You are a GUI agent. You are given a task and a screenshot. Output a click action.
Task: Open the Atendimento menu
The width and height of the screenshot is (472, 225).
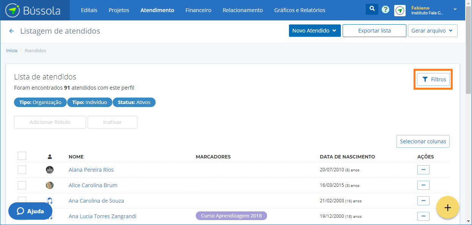[x=157, y=10]
